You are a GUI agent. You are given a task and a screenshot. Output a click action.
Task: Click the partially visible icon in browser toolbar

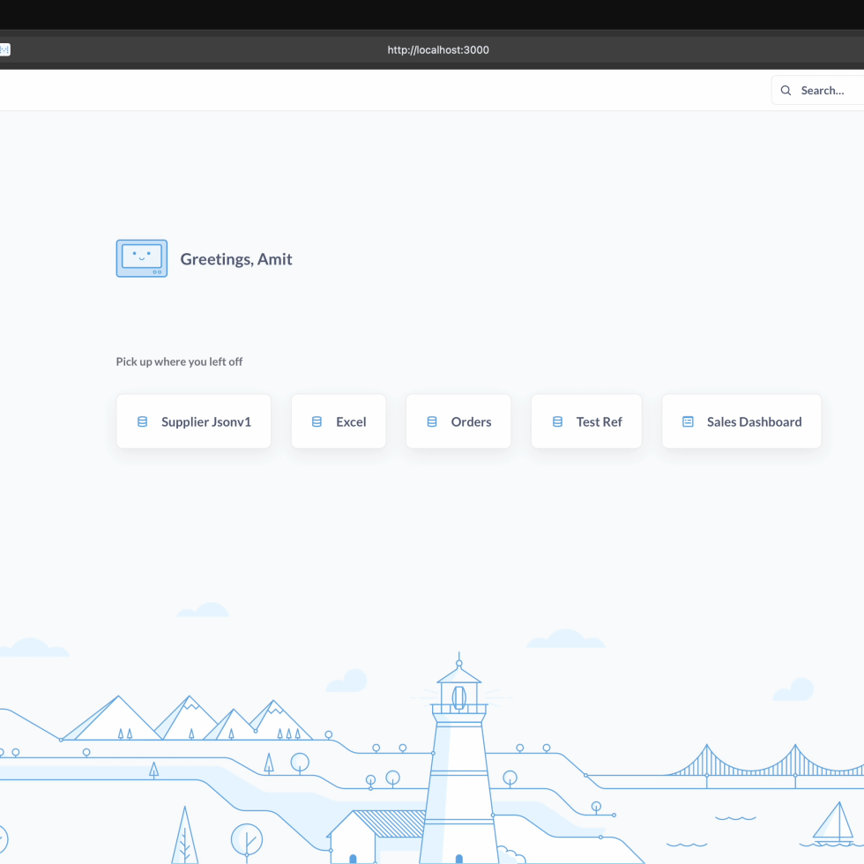coord(4,50)
